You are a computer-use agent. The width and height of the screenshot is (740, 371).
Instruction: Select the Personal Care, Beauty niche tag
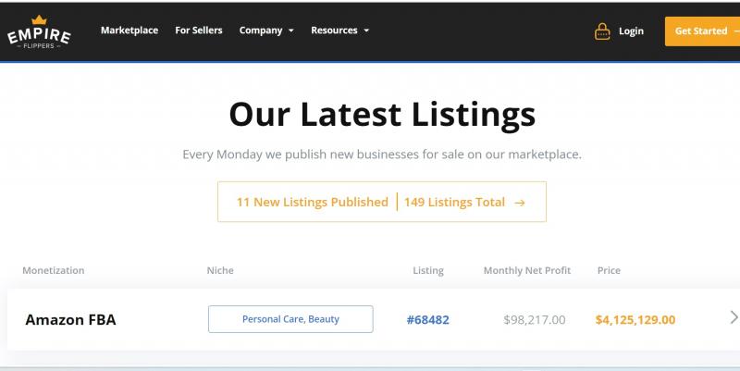pyautogui.click(x=290, y=319)
